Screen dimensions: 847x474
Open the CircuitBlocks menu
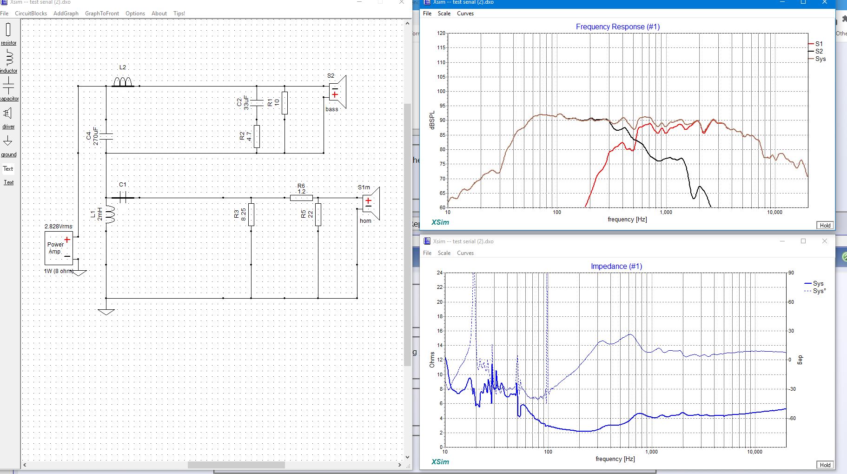(31, 13)
